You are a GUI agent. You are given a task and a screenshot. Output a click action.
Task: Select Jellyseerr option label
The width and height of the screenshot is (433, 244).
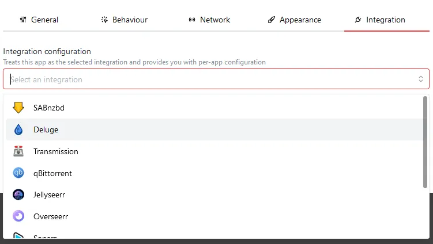(49, 195)
